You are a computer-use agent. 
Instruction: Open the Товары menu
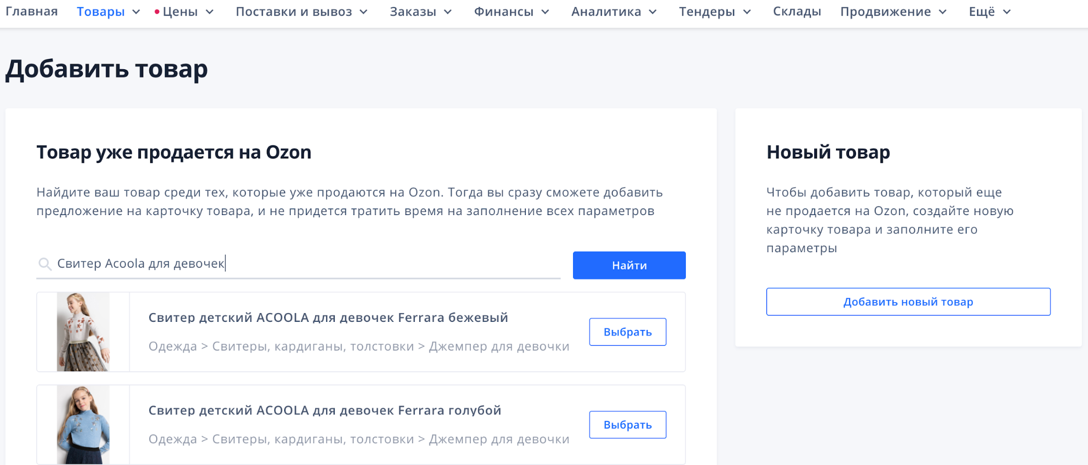point(101,11)
